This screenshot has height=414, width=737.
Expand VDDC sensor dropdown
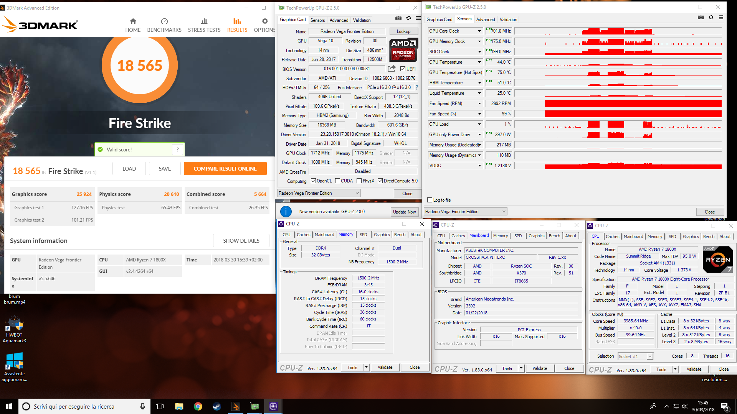(x=479, y=166)
